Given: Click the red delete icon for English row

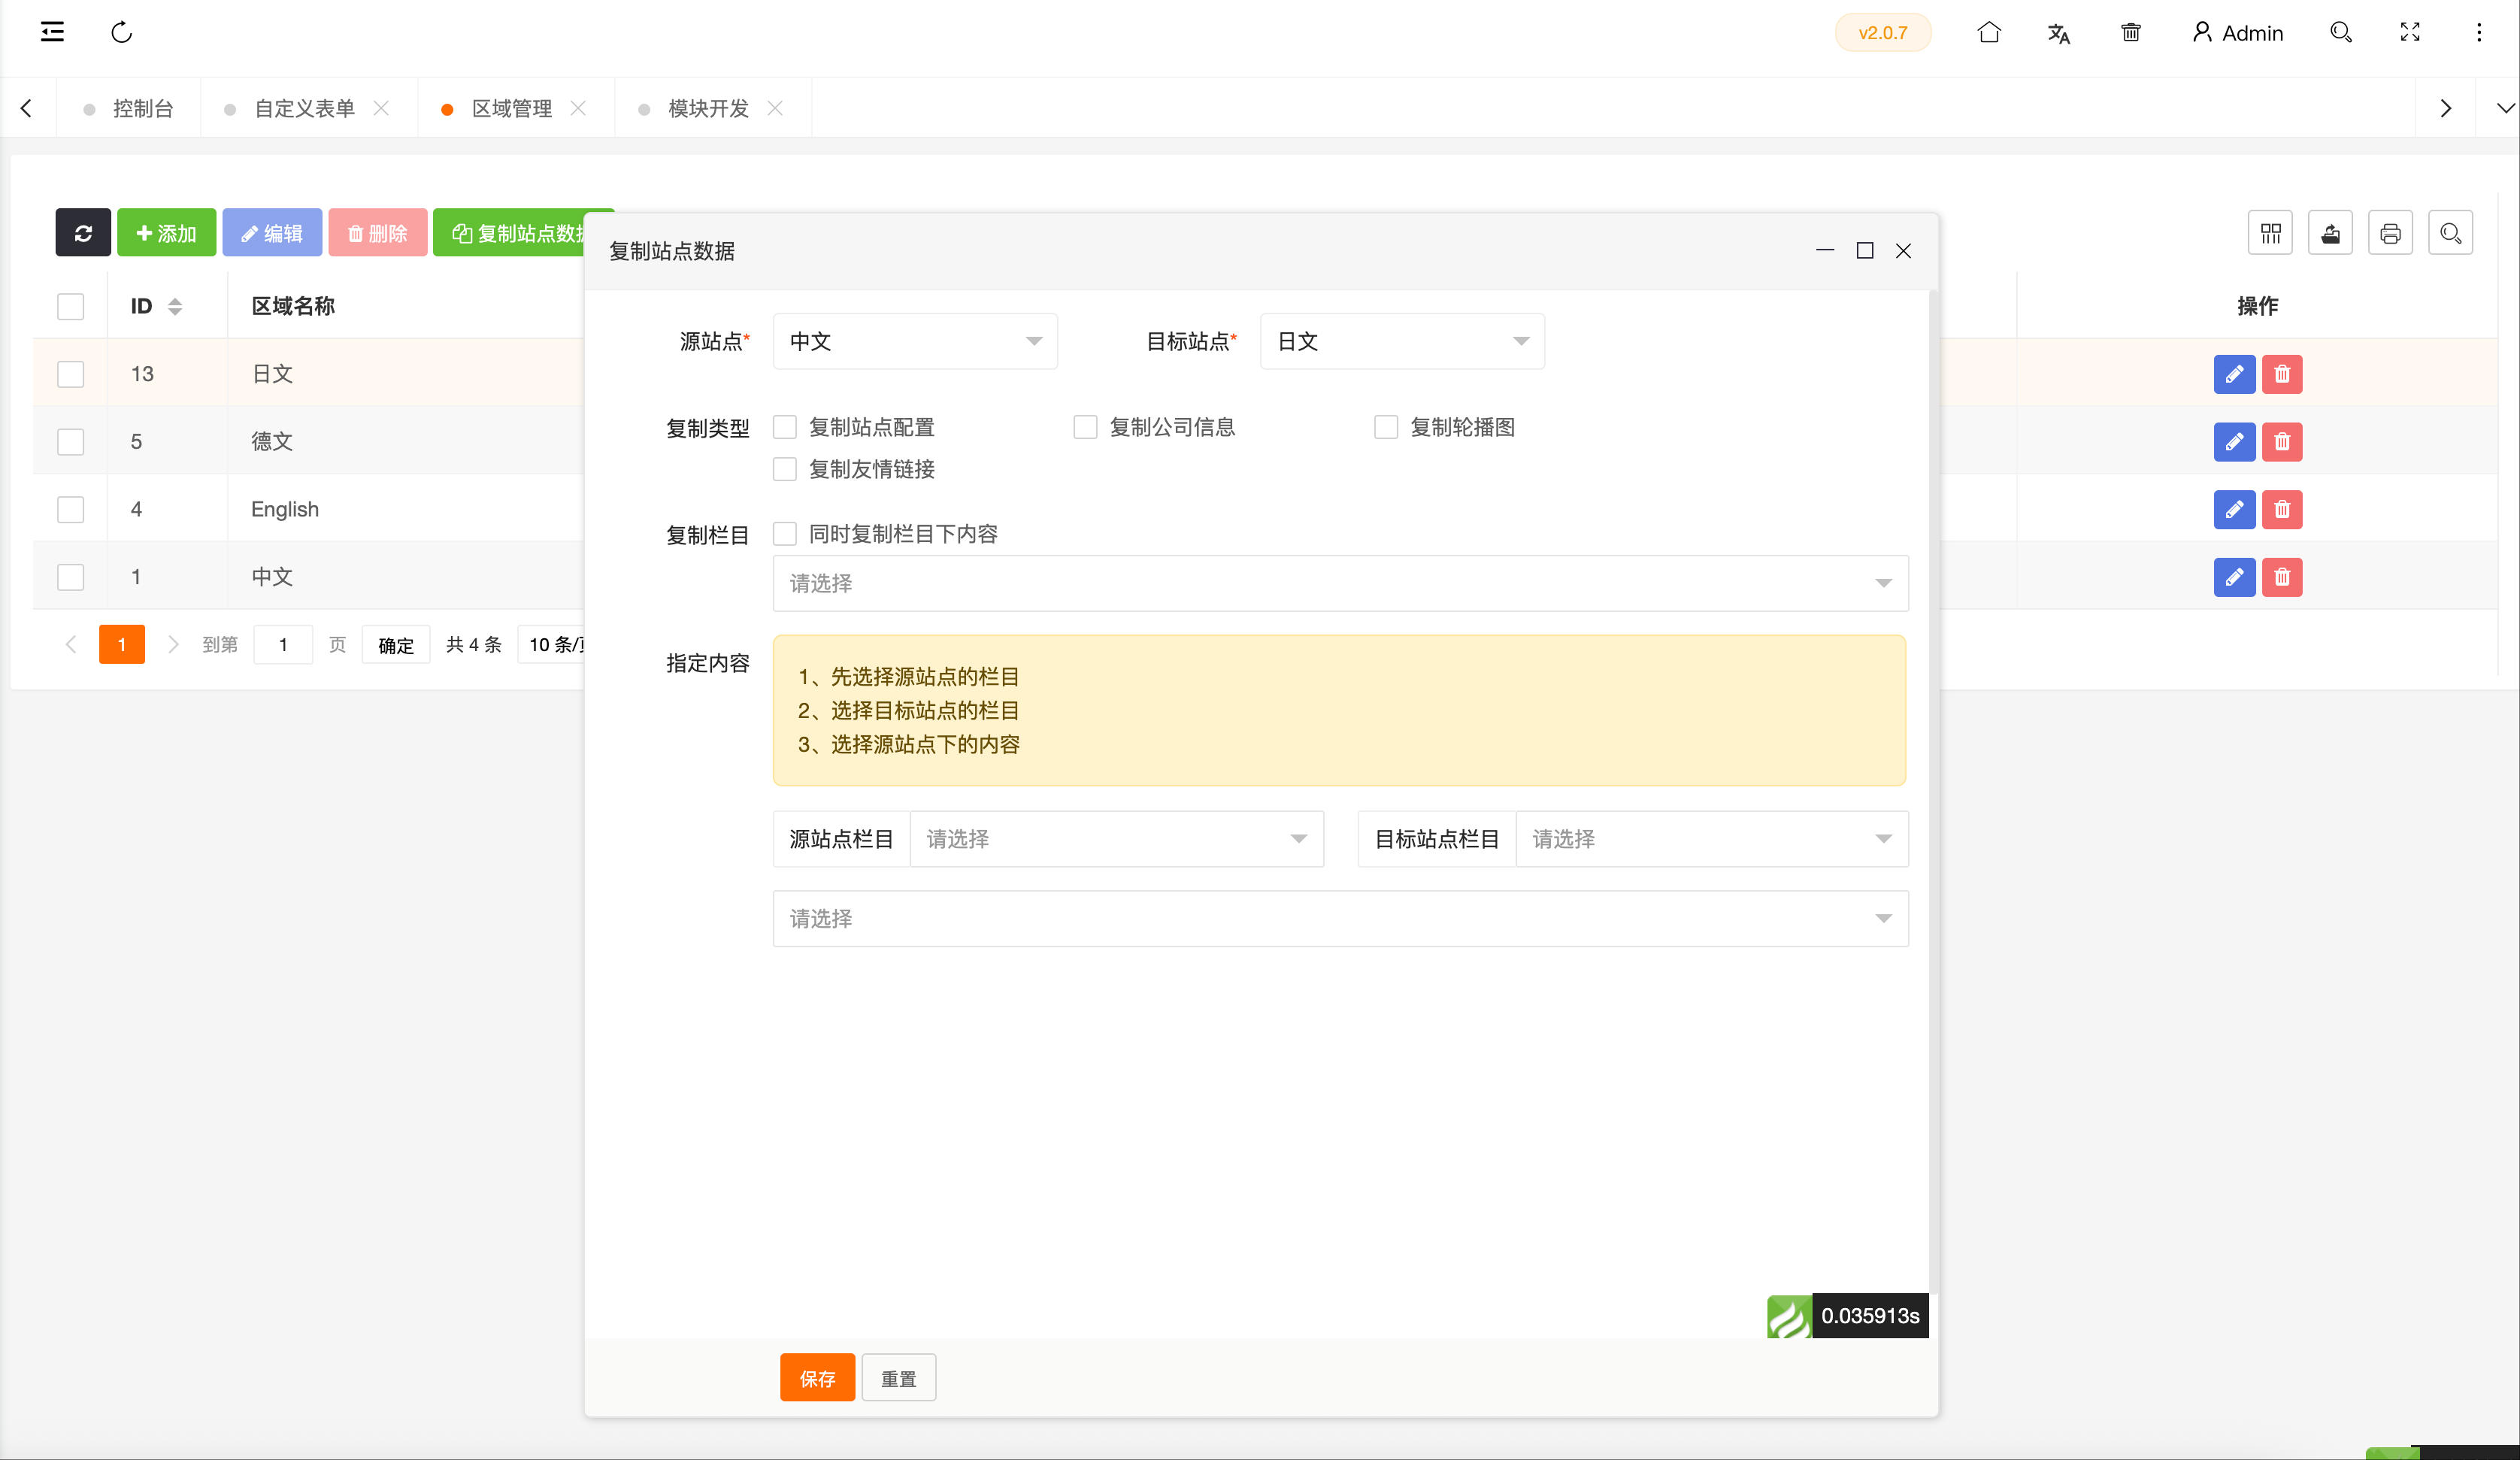Looking at the screenshot, I should tap(2282, 510).
